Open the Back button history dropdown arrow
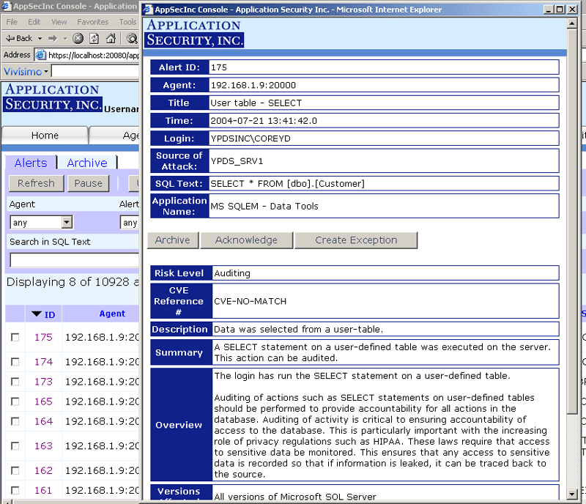This screenshot has width=586, height=504. click(x=40, y=38)
